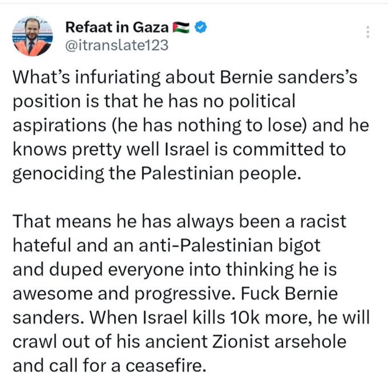Open the "Refaat in Gaza" display name
Screen dimensions: 388x380
[117, 27]
